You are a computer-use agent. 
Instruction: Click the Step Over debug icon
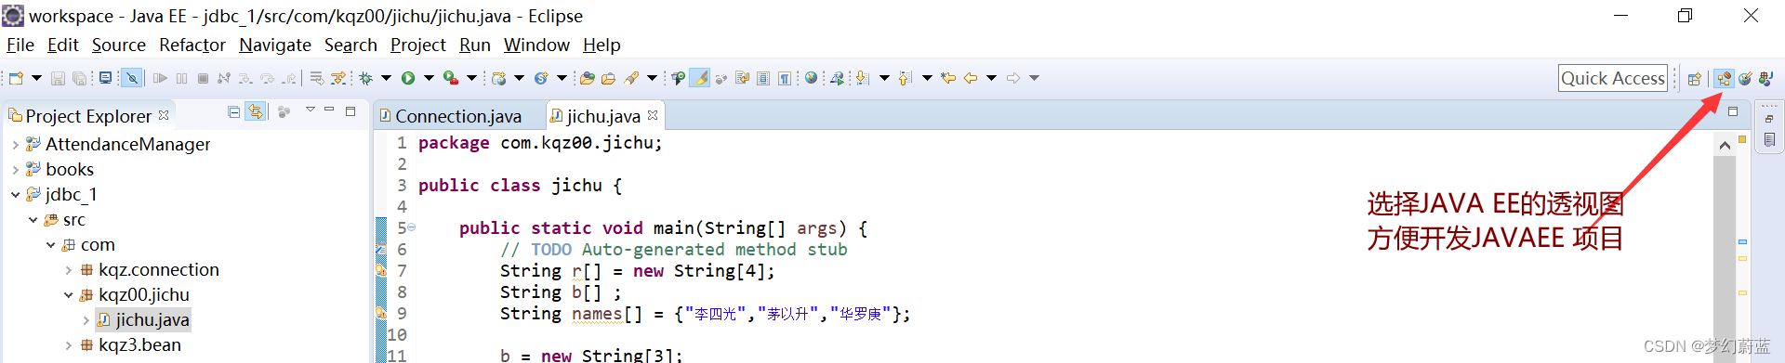pos(267,78)
